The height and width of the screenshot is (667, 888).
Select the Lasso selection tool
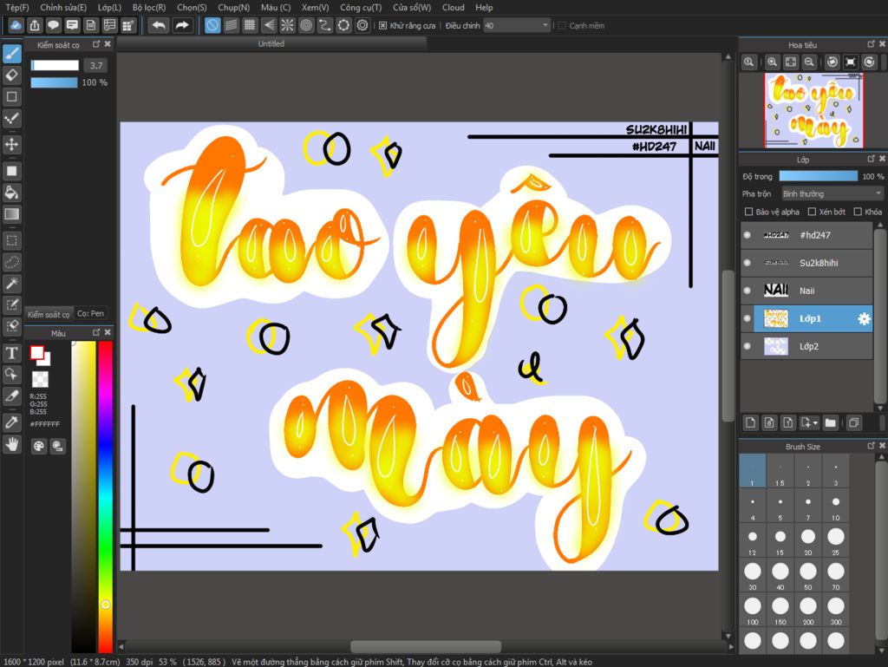tap(12, 262)
